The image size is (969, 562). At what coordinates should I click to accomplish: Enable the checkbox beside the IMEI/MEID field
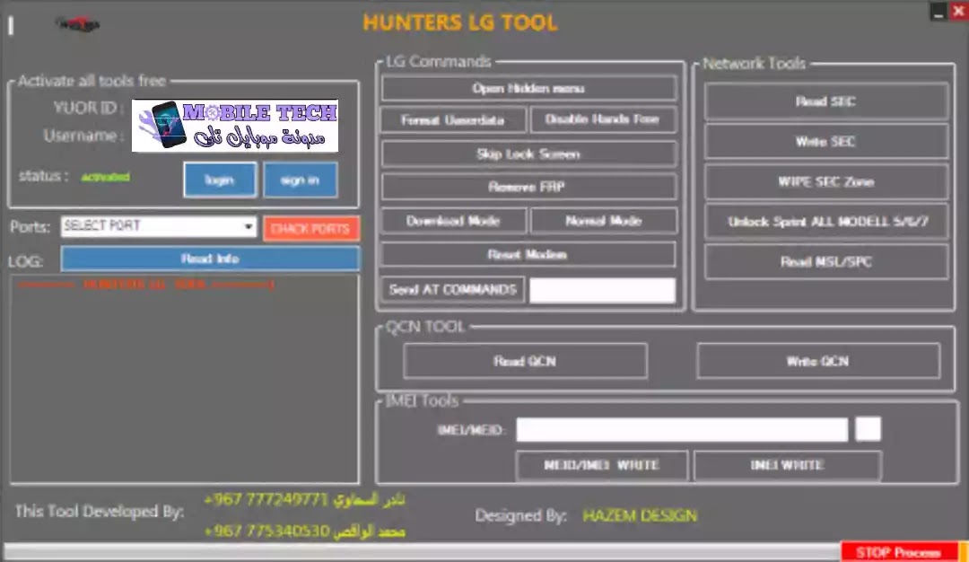coord(867,429)
